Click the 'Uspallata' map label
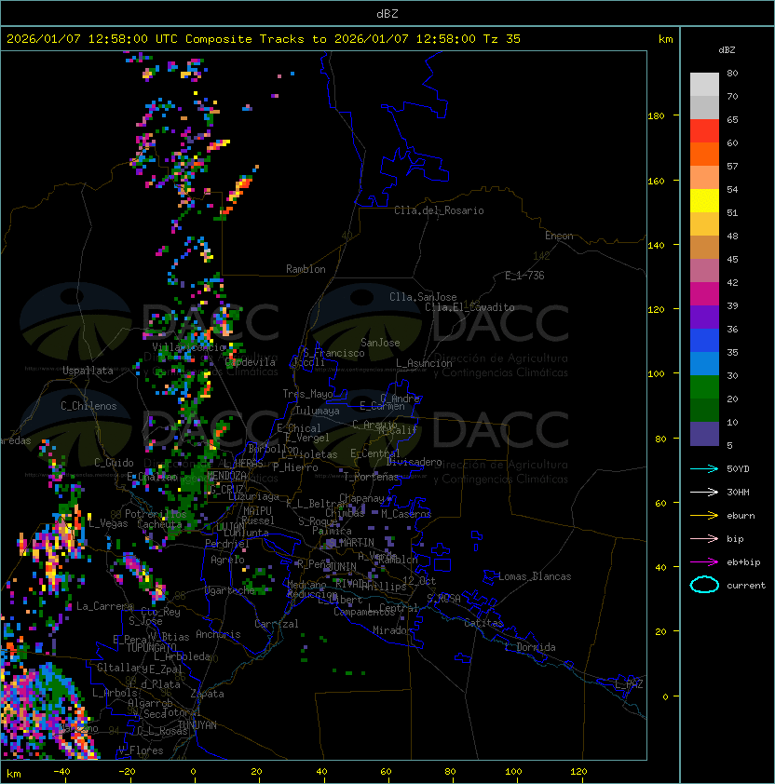 pos(88,371)
